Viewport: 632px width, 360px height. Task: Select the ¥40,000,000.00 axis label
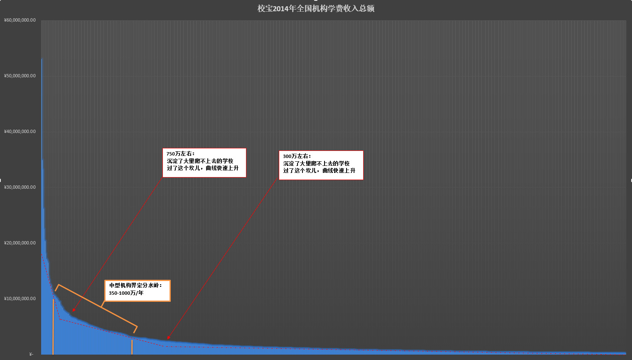(20, 132)
